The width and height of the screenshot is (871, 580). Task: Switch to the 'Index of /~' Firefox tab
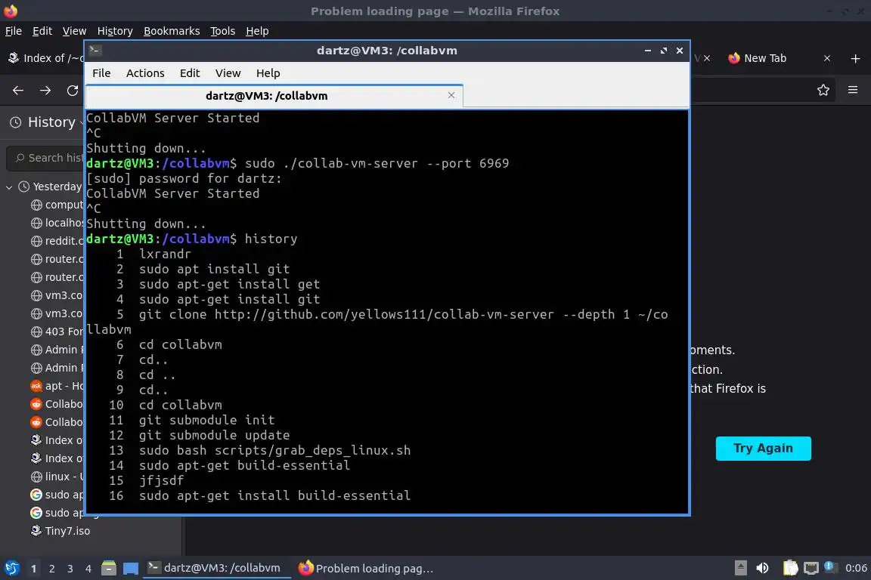click(45, 57)
